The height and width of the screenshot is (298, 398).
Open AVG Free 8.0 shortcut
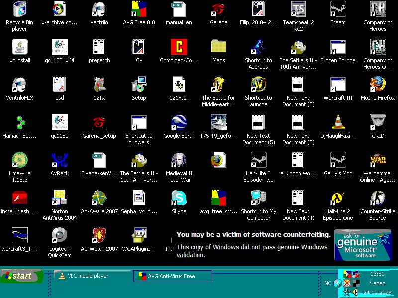(x=139, y=9)
